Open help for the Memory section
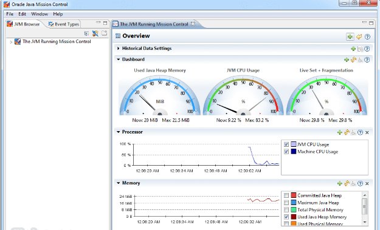 tap(361, 183)
